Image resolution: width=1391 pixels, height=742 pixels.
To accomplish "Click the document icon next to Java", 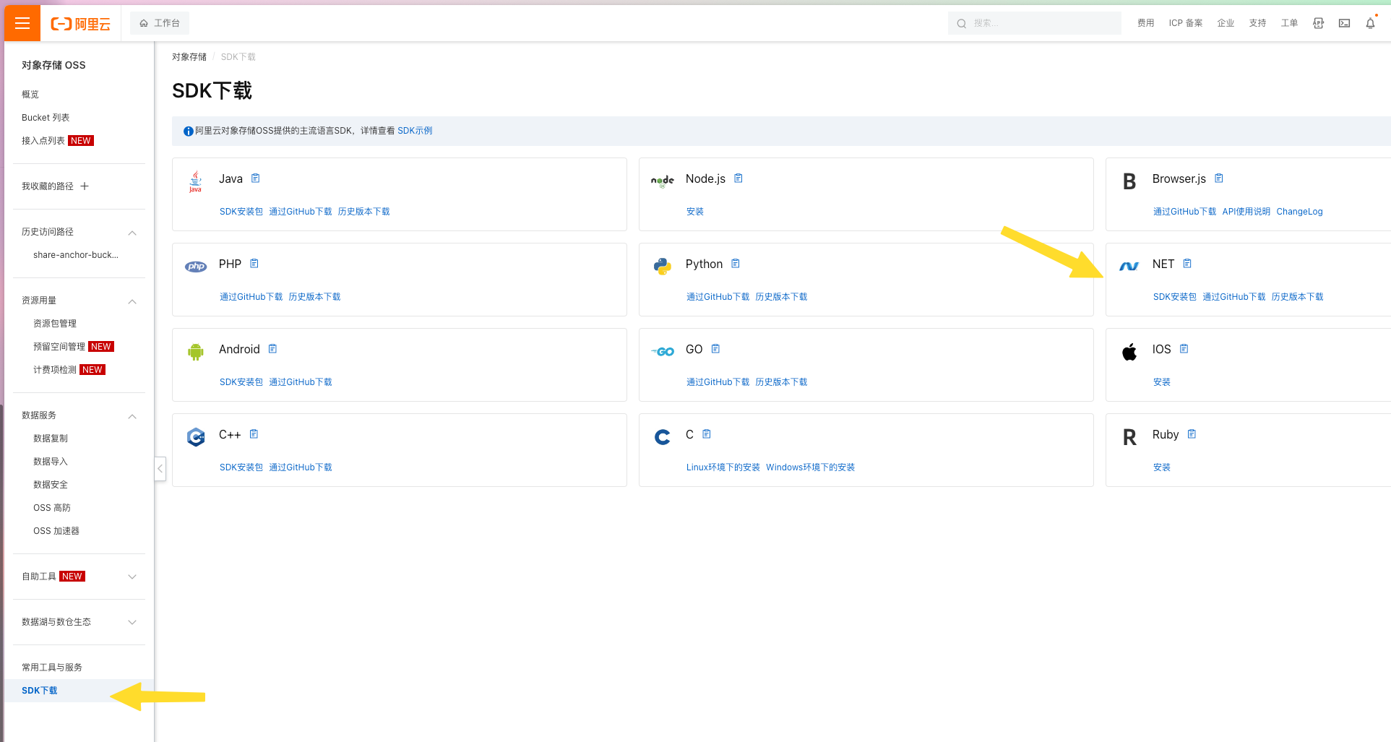I will (255, 178).
